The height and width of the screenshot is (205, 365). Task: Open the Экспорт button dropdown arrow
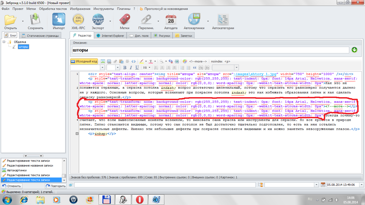[x=110, y=21]
